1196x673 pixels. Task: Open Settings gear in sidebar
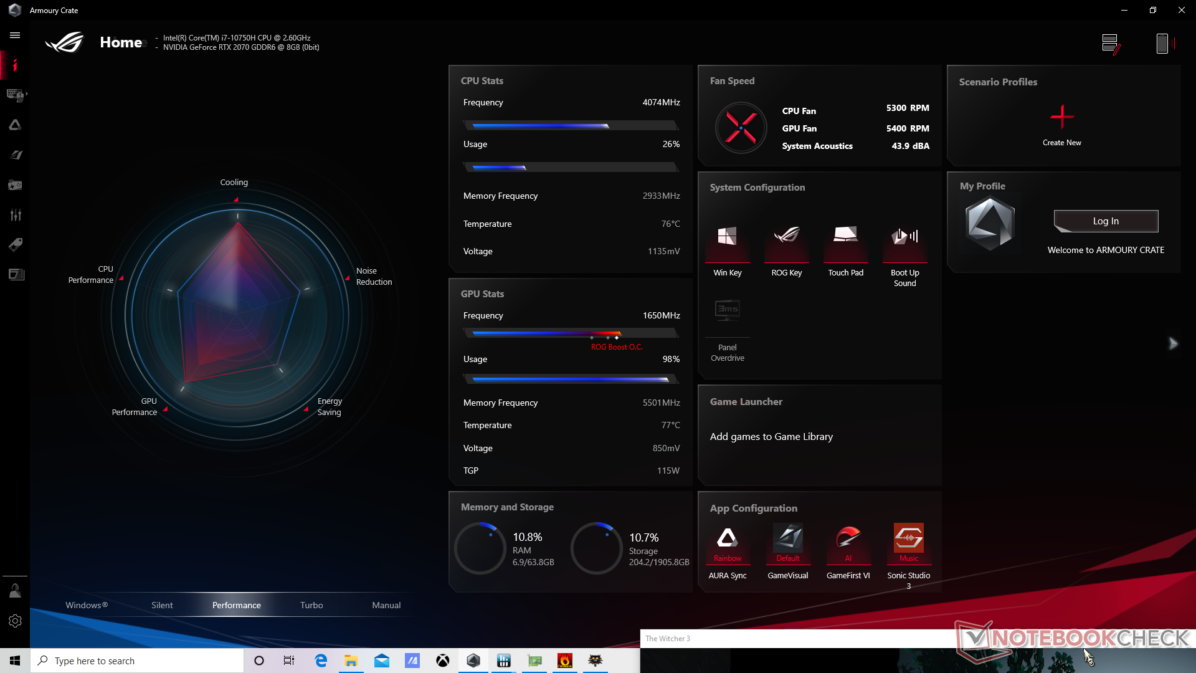[x=15, y=621]
